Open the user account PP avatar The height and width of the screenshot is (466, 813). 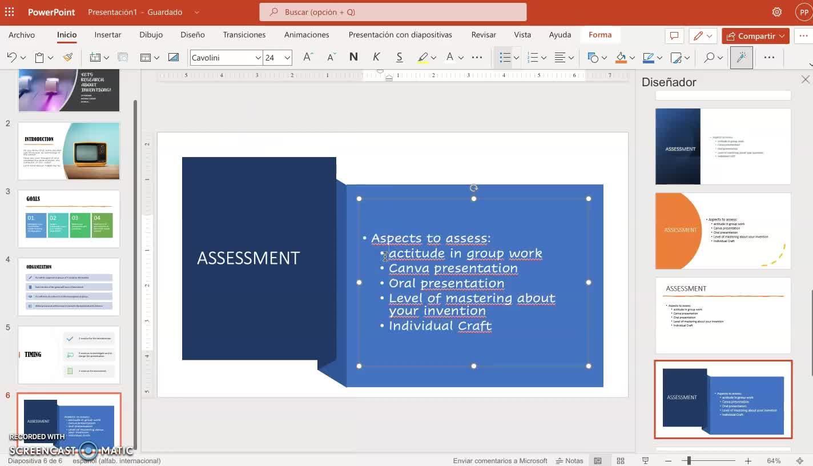(x=803, y=12)
